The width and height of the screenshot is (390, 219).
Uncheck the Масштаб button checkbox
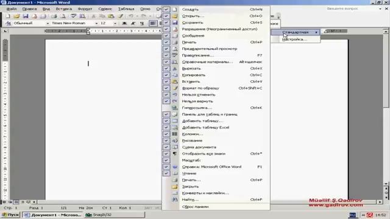coord(166,161)
